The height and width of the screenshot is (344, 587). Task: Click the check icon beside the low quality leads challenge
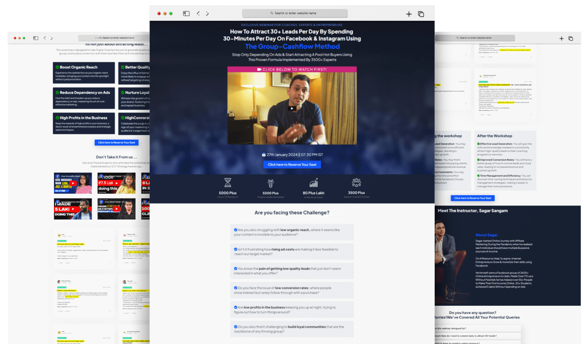click(x=236, y=269)
